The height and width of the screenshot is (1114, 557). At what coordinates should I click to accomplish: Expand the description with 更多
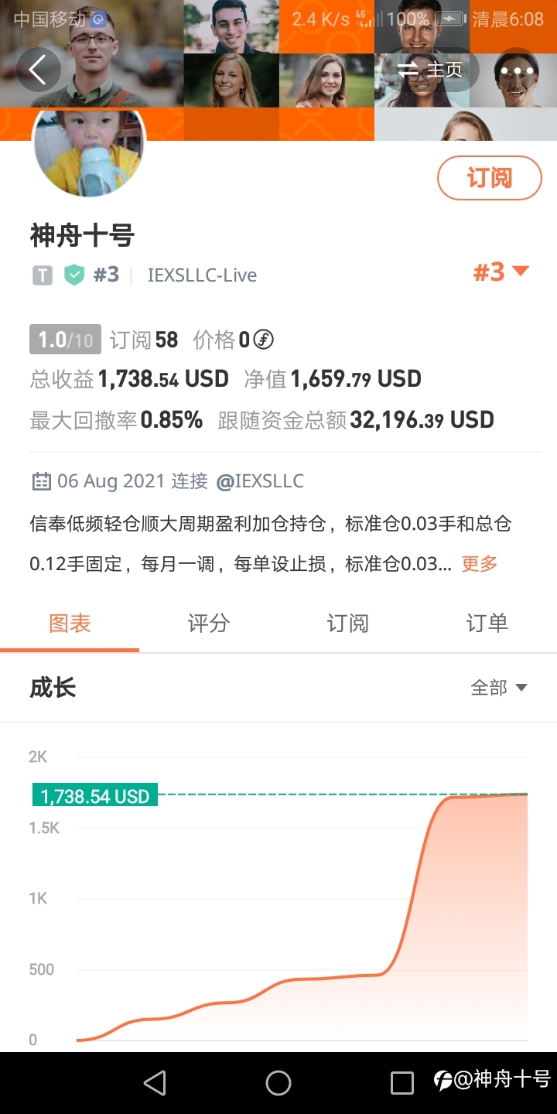click(x=480, y=564)
